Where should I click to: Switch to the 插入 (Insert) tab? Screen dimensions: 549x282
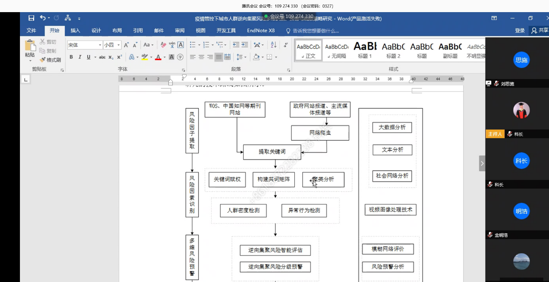(x=75, y=31)
